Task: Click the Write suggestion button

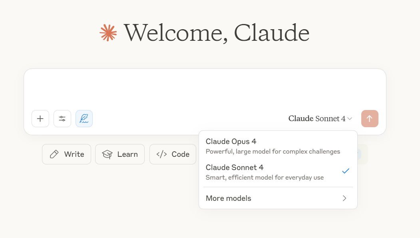Action: point(66,154)
